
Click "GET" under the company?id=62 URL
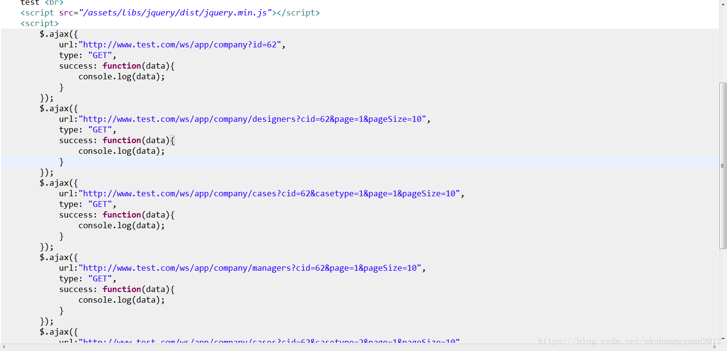(x=100, y=55)
